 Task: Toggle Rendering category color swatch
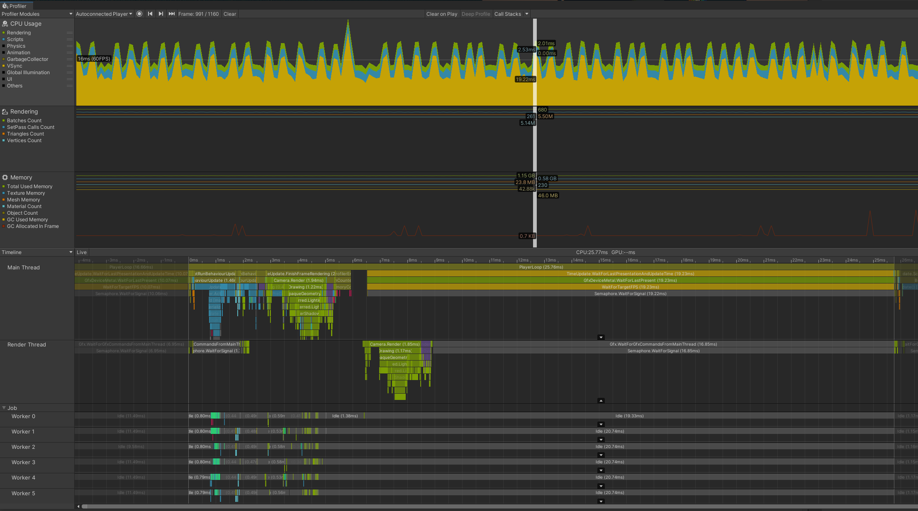4,33
